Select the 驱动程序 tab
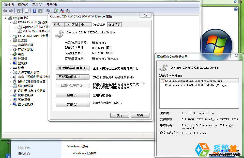The width and height of the screenshot is (244, 158). [x=99, y=24]
